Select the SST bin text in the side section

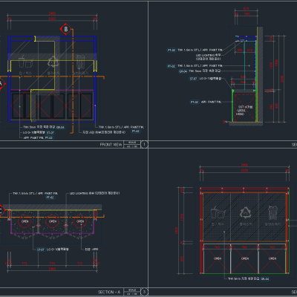244,111
